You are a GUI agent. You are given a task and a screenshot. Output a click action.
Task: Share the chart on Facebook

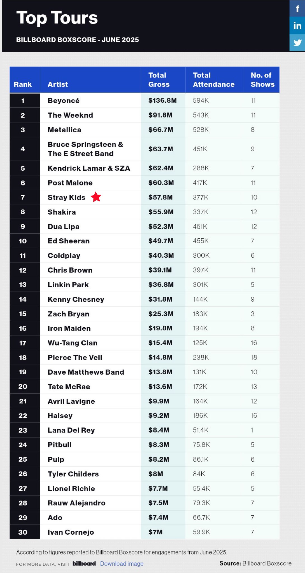point(297,8)
